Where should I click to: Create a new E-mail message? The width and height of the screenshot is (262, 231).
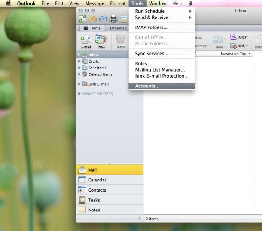86,41
